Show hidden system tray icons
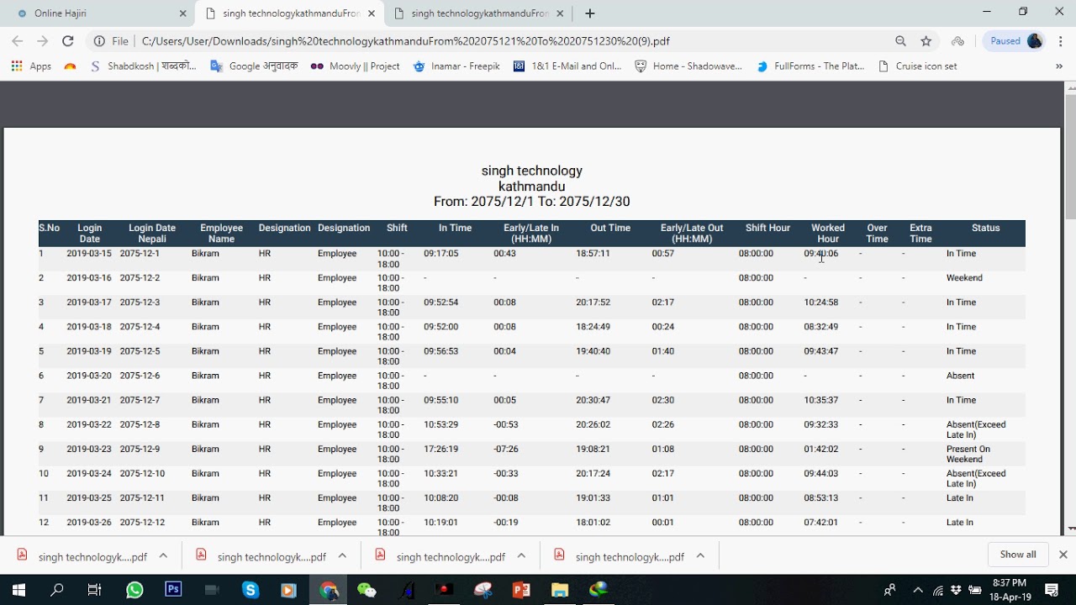 pyautogui.click(x=918, y=590)
